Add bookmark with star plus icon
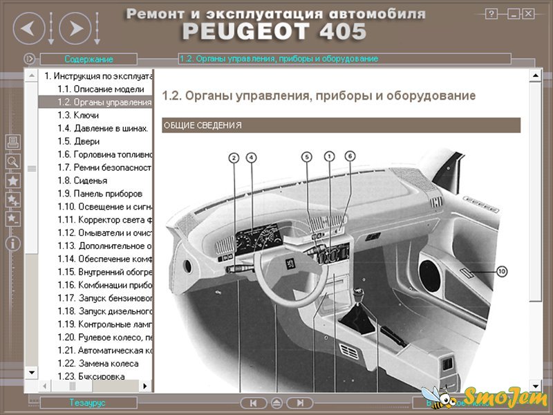 coord(13,200)
